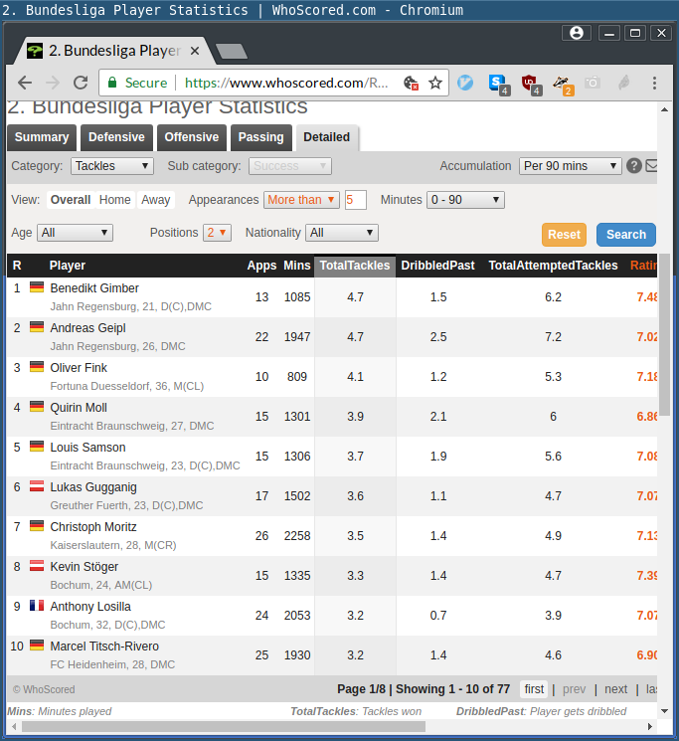Open Andreas Geipl's player page
The width and height of the screenshot is (679, 741).
pyautogui.click(x=87, y=328)
